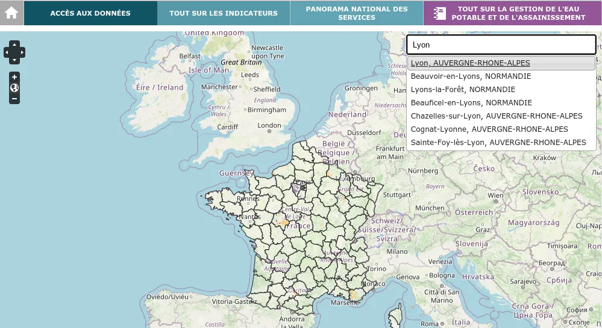Reset map to full extent globe icon

(14, 88)
